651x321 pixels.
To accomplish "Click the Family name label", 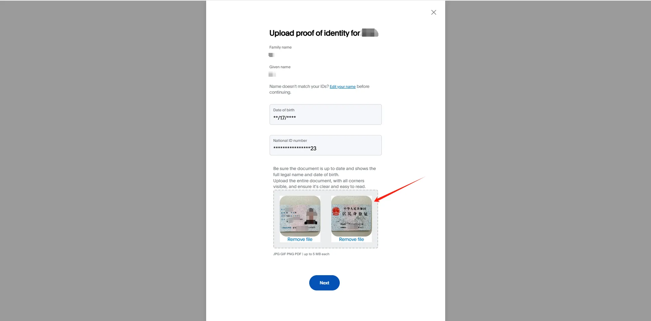I will 280,47.
